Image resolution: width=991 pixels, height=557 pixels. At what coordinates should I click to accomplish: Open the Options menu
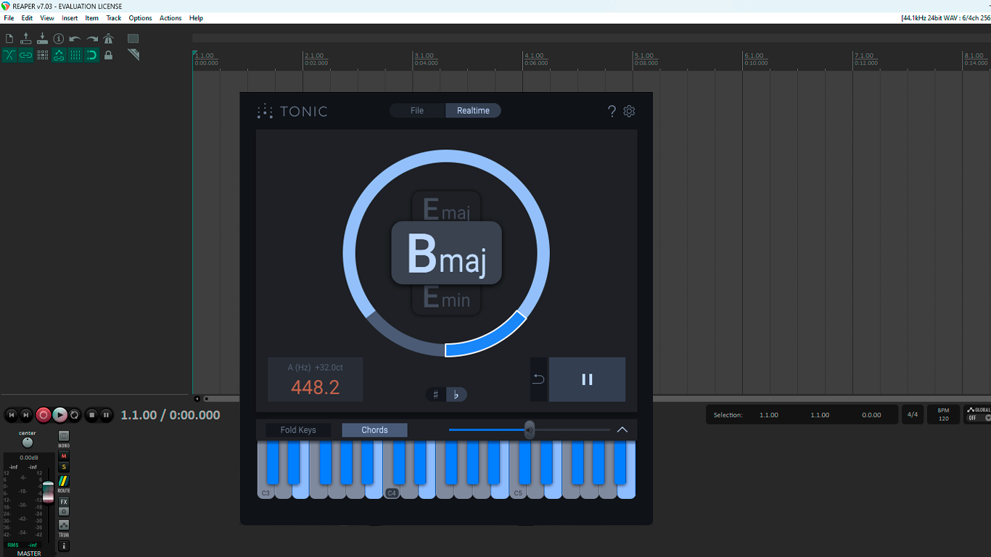(140, 18)
